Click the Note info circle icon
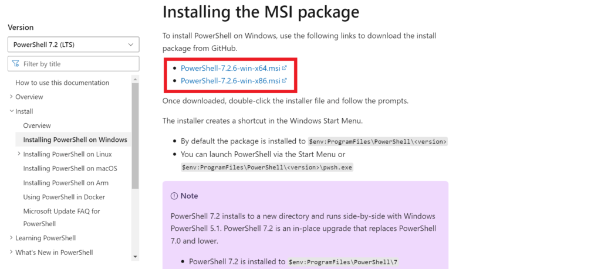 click(174, 196)
